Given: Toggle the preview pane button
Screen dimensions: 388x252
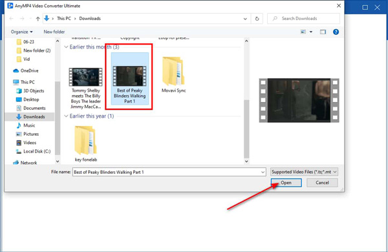Looking at the screenshot, I should 323,32.
